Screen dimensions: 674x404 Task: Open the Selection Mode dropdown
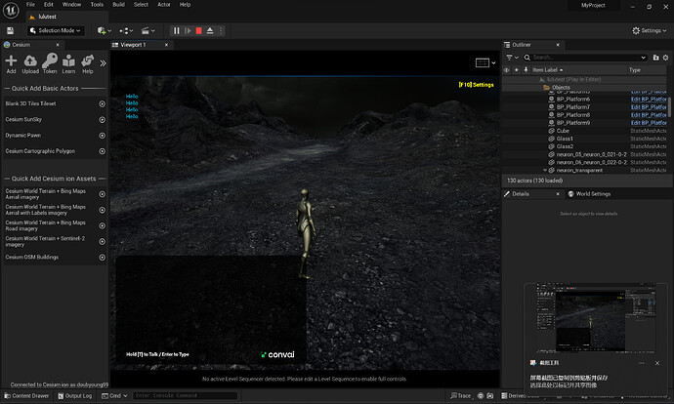(x=56, y=30)
